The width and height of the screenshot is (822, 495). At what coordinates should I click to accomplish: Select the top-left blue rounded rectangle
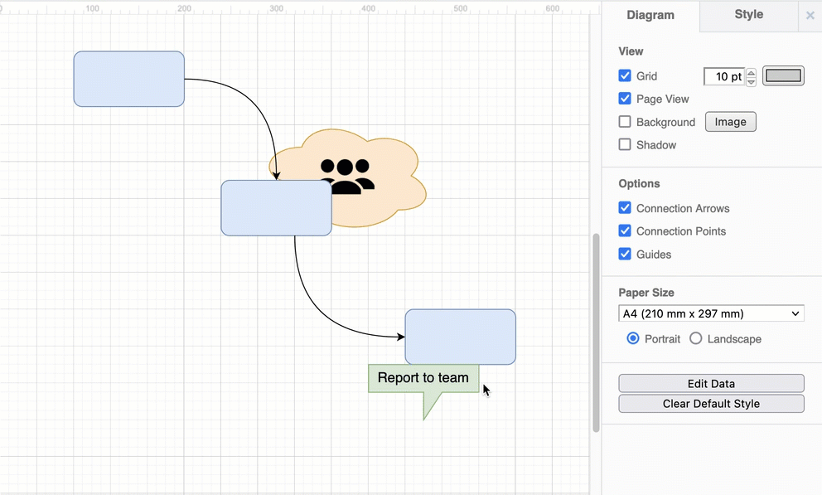(128, 79)
